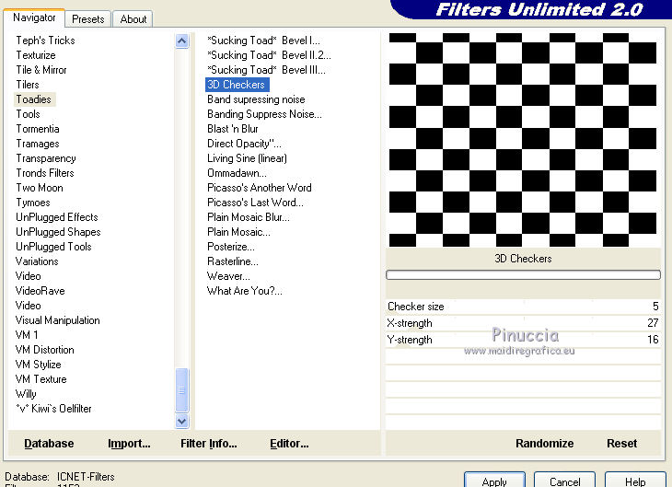Screen dimensions: 672x487
Task: Click the Import... button
Action: (129, 444)
